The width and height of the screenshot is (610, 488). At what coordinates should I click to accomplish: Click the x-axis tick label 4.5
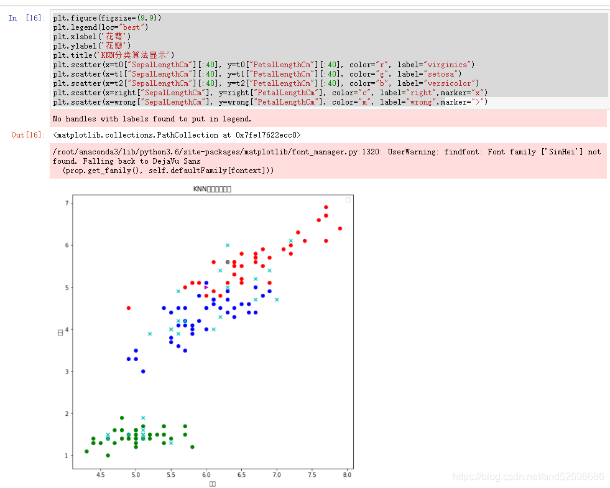coord(100,475)
